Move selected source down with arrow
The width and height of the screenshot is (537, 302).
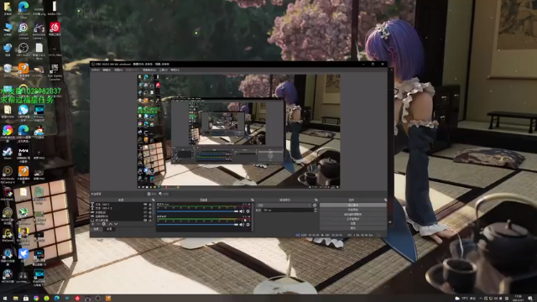coord(116,224)
